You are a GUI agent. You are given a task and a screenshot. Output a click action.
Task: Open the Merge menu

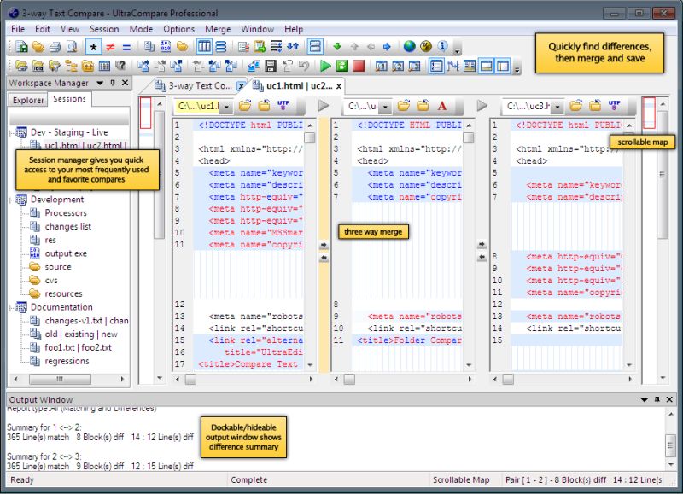[218, 29]
